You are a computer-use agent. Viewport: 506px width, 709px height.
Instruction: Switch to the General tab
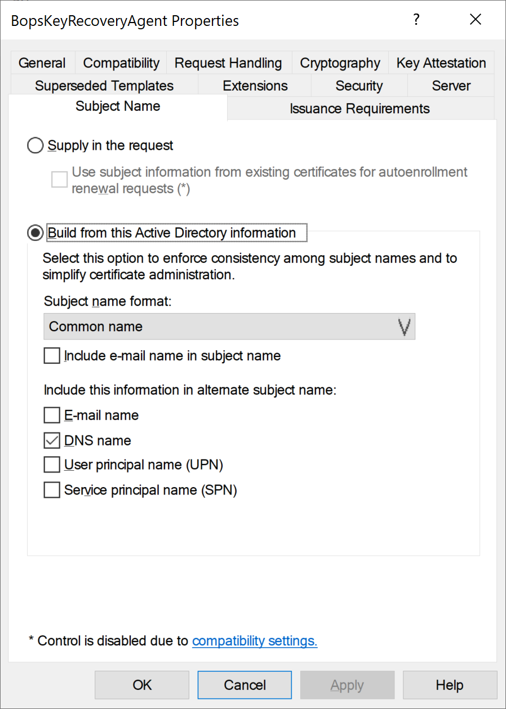coord(42,63)
